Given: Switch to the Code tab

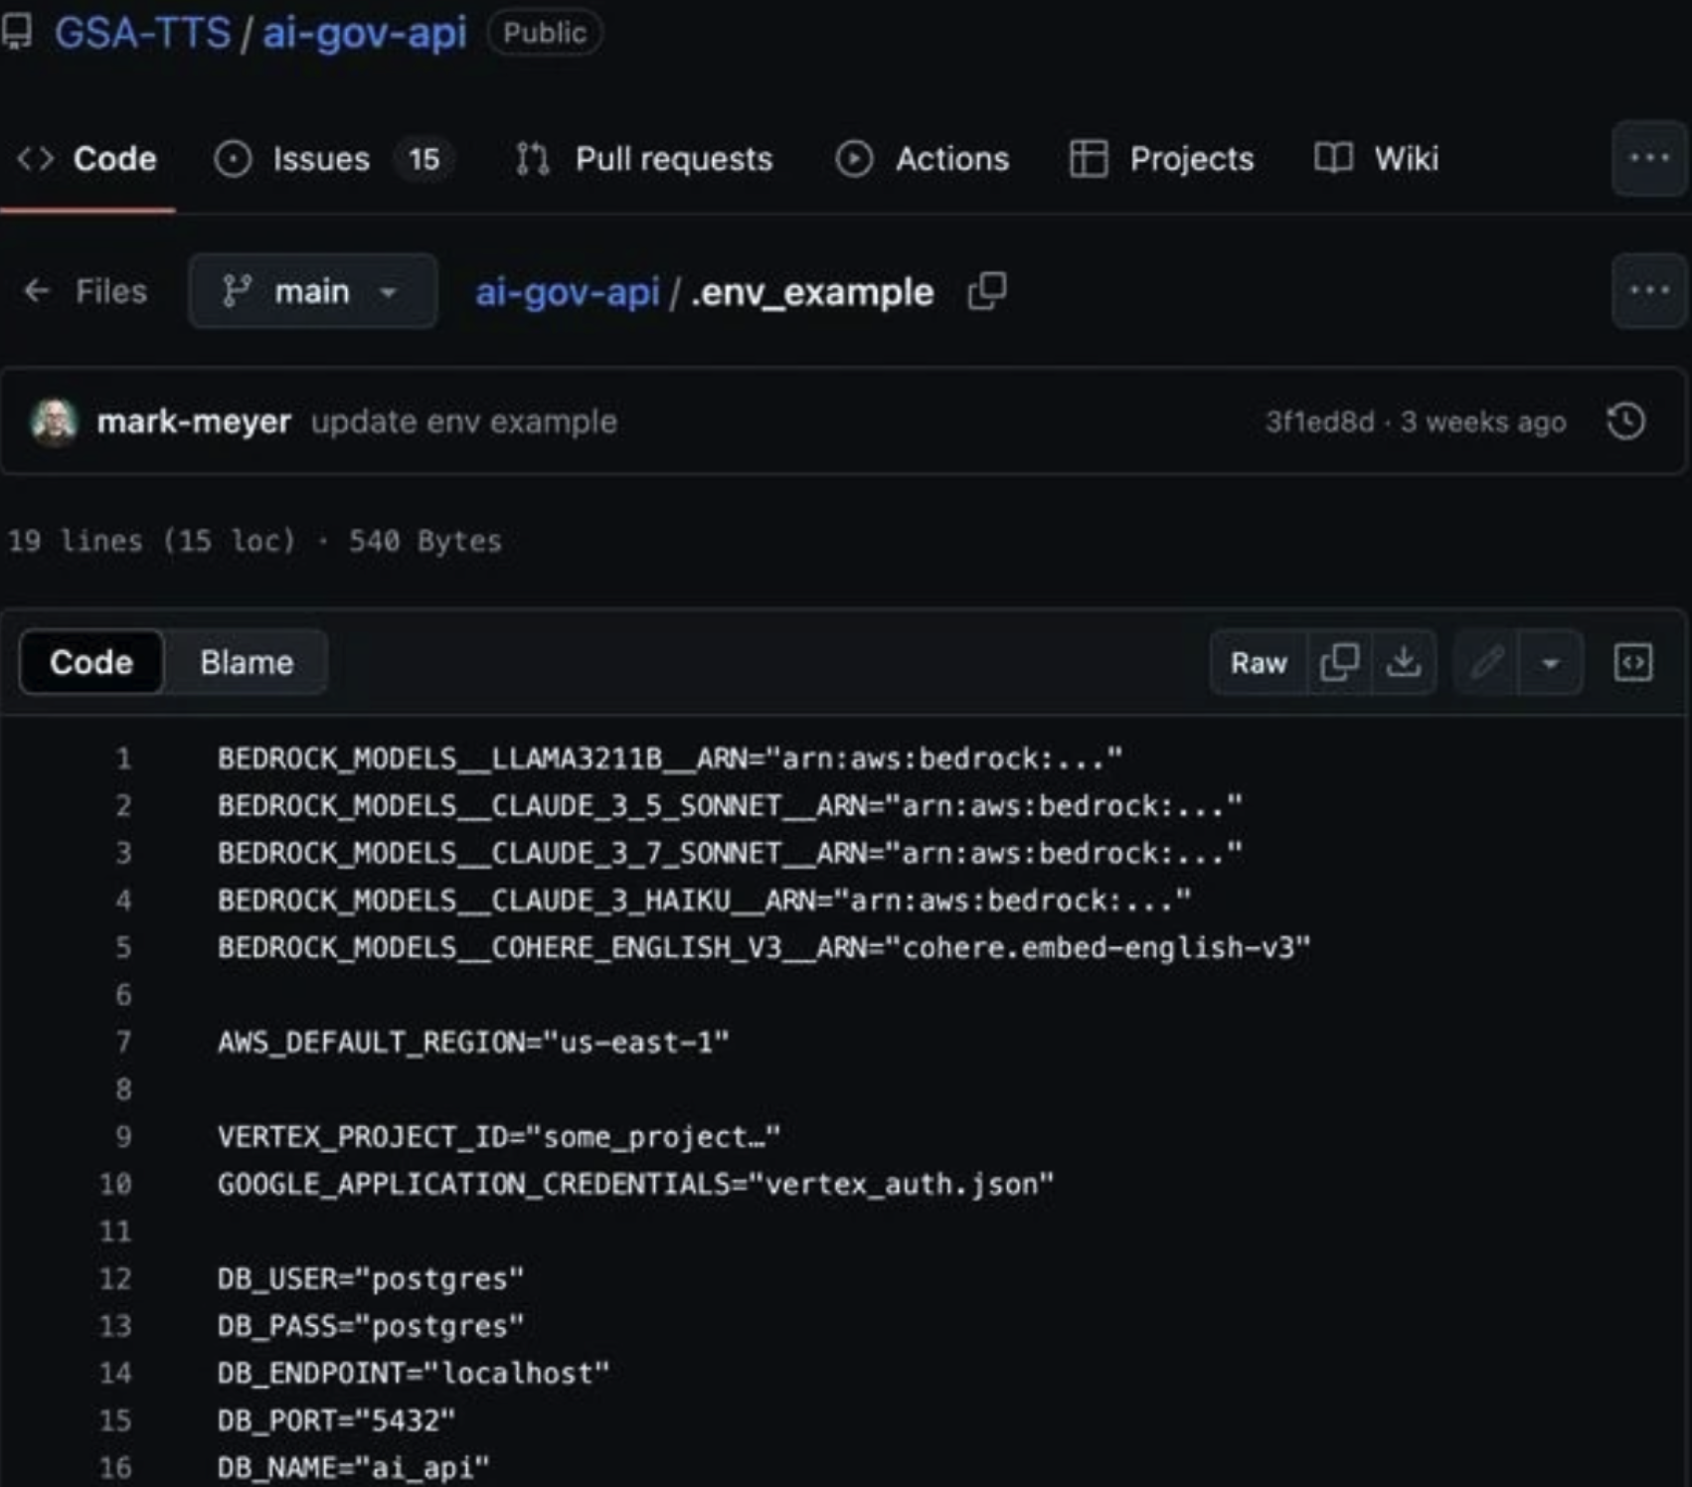Looking at the screenshot, I should [x=86, y=159].
